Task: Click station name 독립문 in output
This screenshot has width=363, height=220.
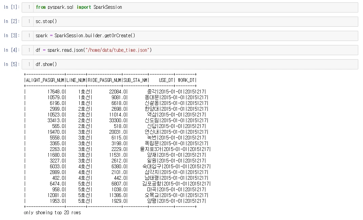Action: click(152, 144)
